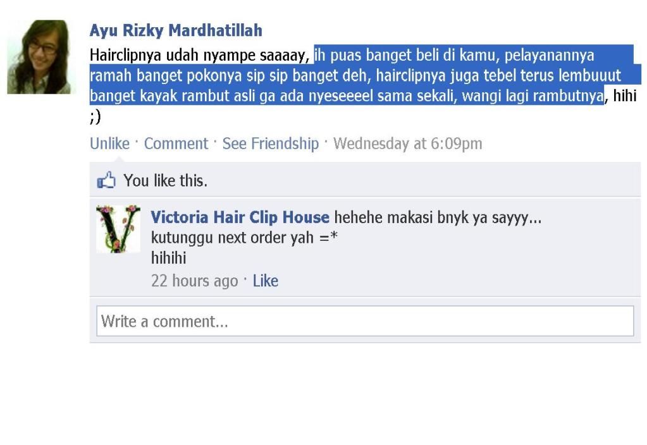
Task: Click the unhighlighted text "Hairclipnya udah nyampe saaaay"
Action: (199, 55)
